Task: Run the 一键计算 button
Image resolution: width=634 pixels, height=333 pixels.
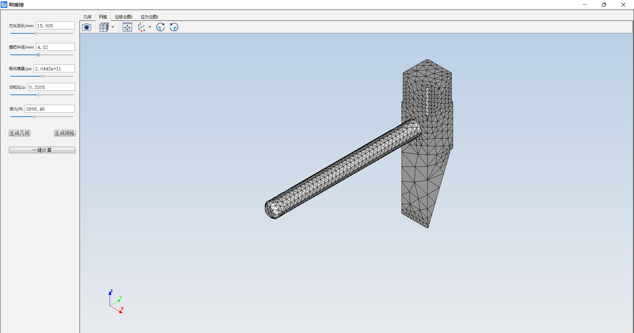Action: (x=42, y=150)
